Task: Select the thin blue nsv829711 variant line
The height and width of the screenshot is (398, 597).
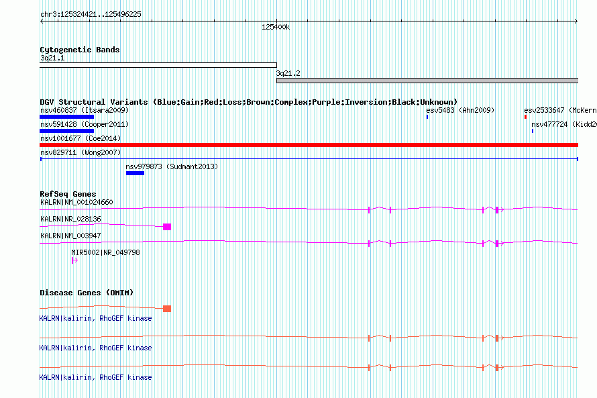Action: point(309,159)
